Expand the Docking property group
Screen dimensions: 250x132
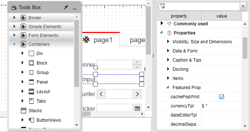point(168,69)
